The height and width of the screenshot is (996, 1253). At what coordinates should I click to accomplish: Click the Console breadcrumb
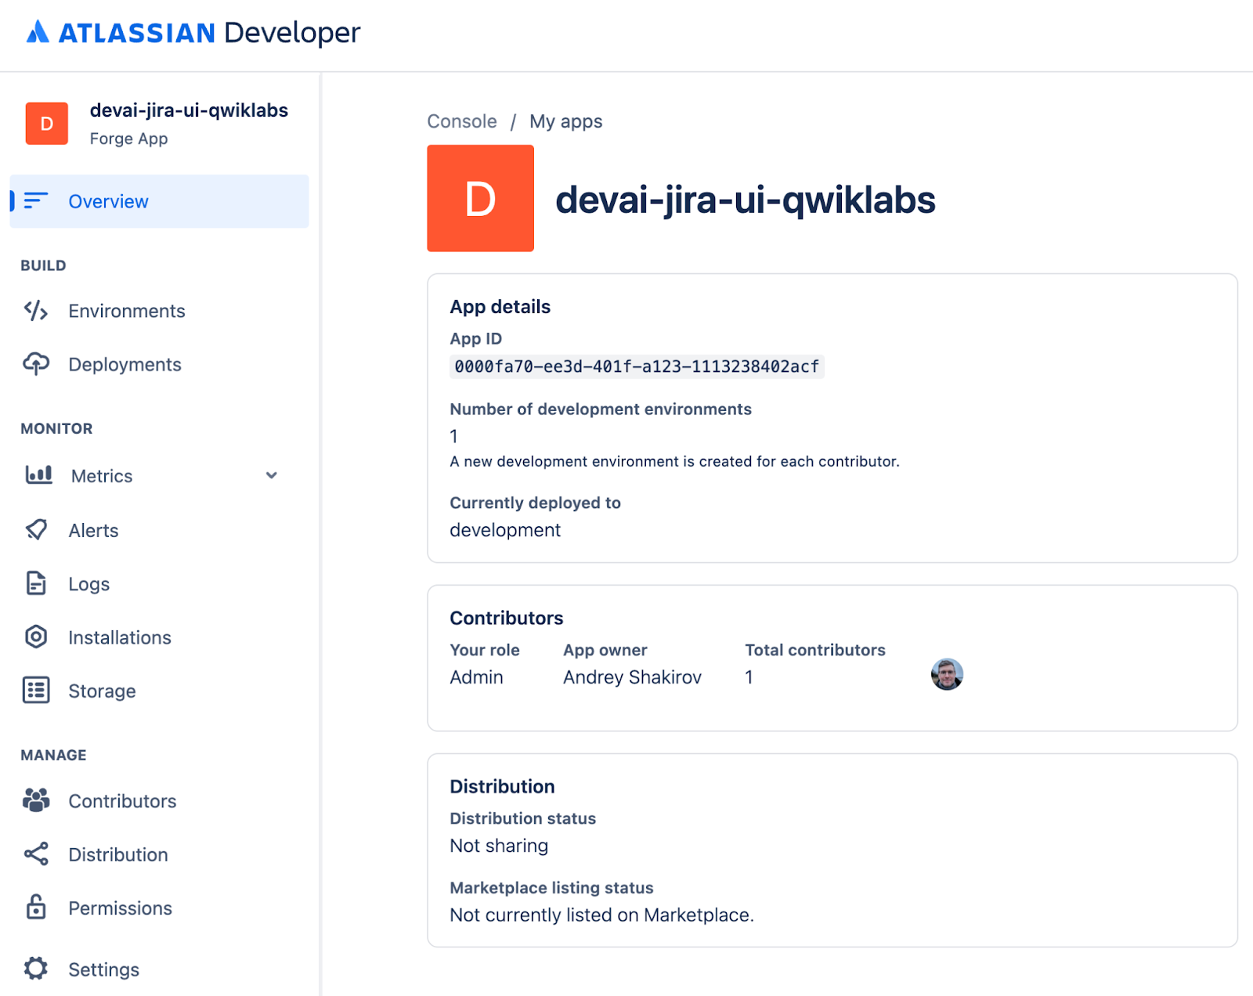462,121
